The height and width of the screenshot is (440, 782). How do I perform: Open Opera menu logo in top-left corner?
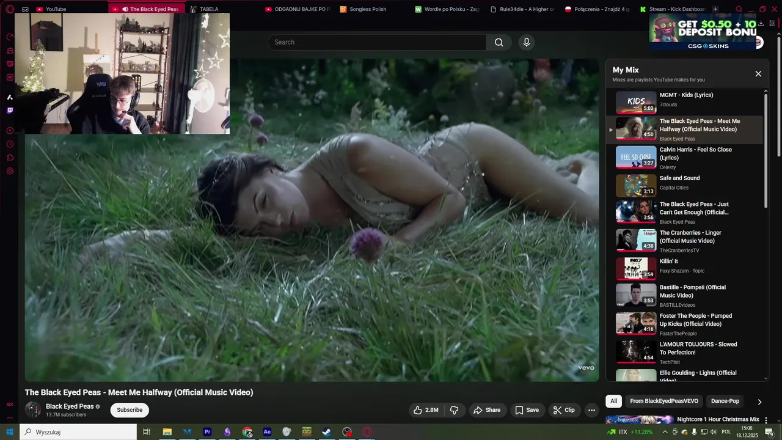click(10, 9)
